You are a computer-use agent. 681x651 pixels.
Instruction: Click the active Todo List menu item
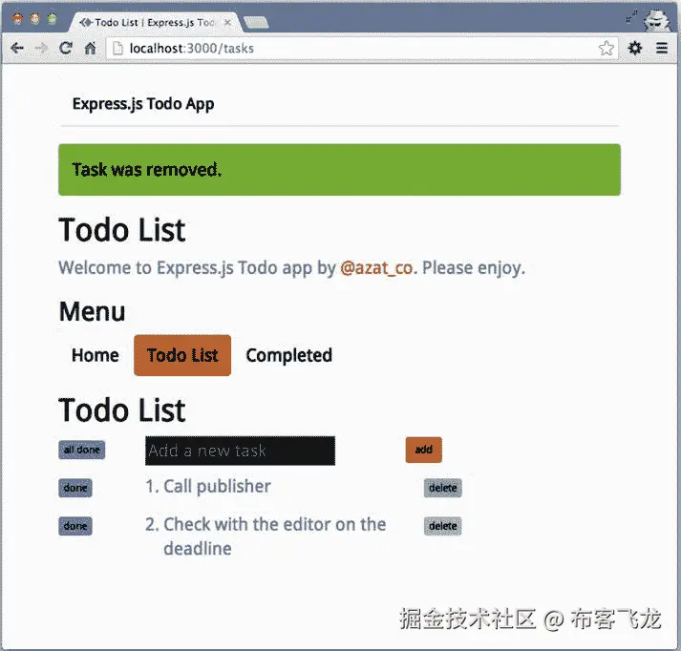point(182,355)
